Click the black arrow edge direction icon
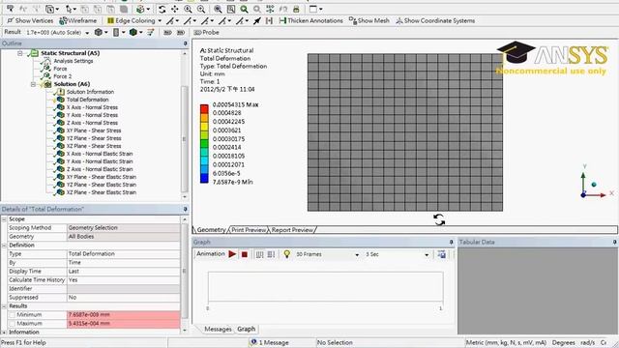Viewport: 619px width, 348px height. click(x=257, y=20)
